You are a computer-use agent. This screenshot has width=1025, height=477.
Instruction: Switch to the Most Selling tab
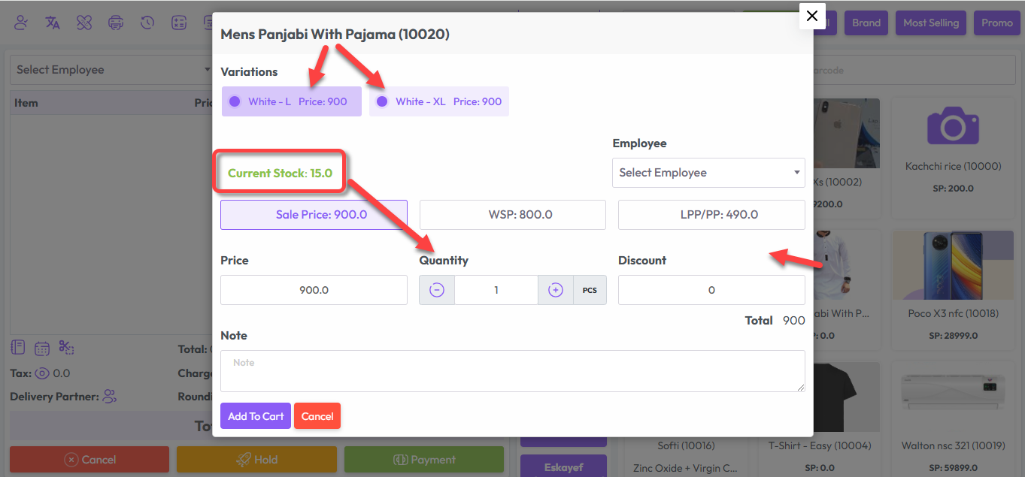931,23
